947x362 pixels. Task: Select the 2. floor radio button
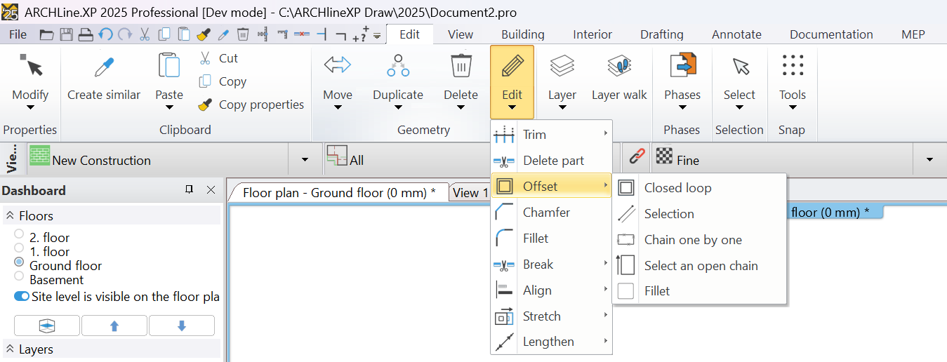pyautogui.click(x=19, y=234)
